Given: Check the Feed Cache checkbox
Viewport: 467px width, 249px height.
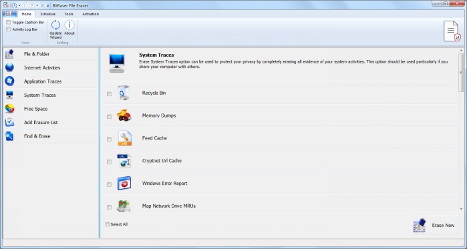Looking at the screenshot, I should pos(109,140).
